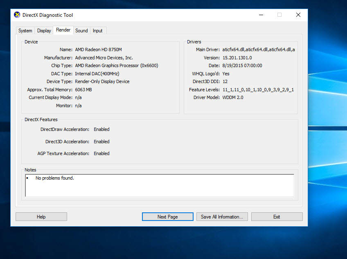347x259 pixels.
Task: Click manufacturer 'Advanced Micro Devices, Inc.'
Action: [104, 58]
